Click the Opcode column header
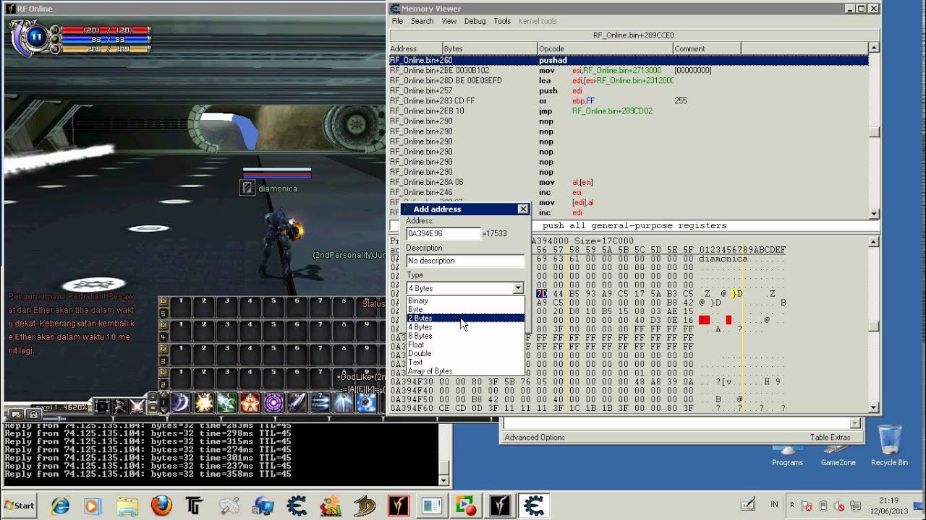Image resolution: width=926 pixels, height=520 pixels. point(605,48)
